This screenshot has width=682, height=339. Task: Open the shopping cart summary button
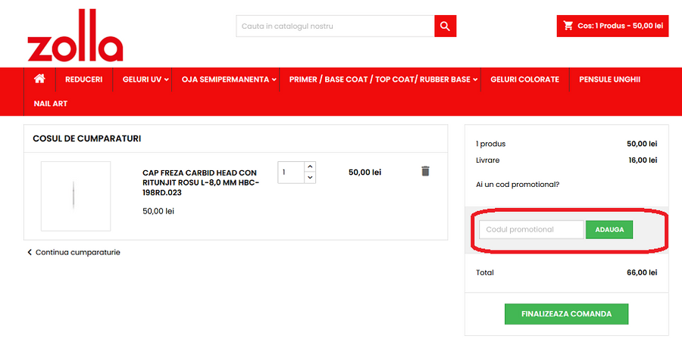(x=612, y=26)
